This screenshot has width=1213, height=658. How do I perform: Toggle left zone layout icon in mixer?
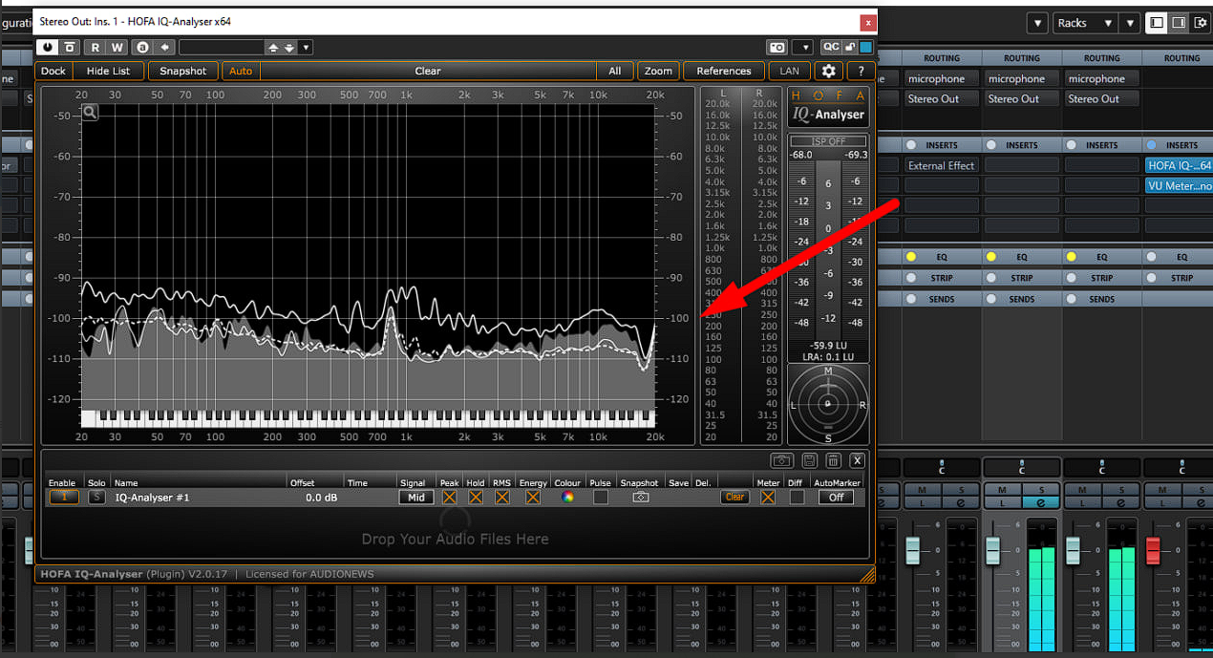(1157, 23)
